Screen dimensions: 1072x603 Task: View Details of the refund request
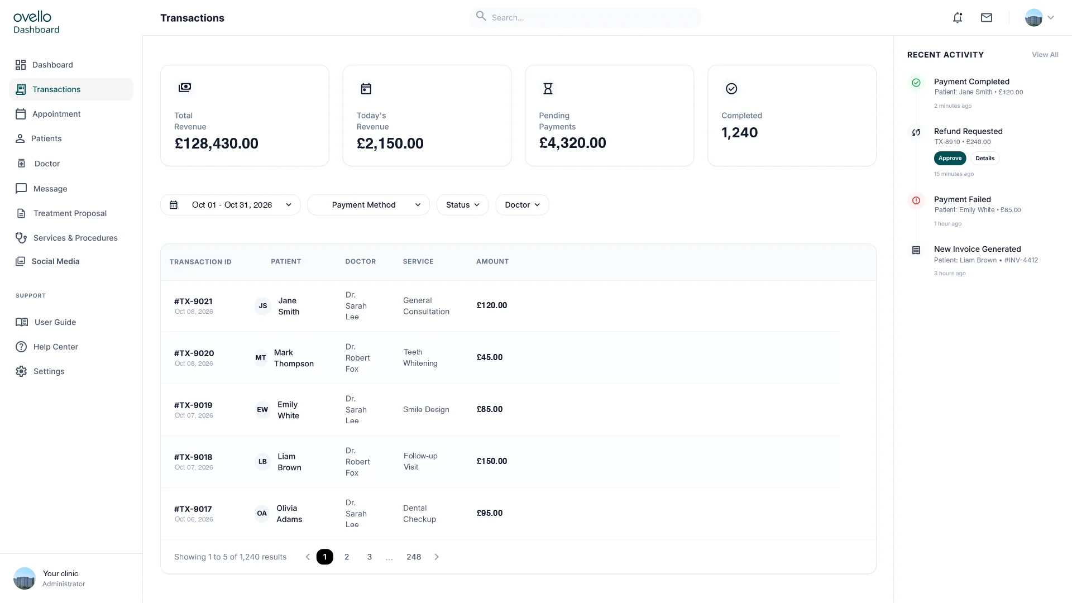tap(985, 159)
